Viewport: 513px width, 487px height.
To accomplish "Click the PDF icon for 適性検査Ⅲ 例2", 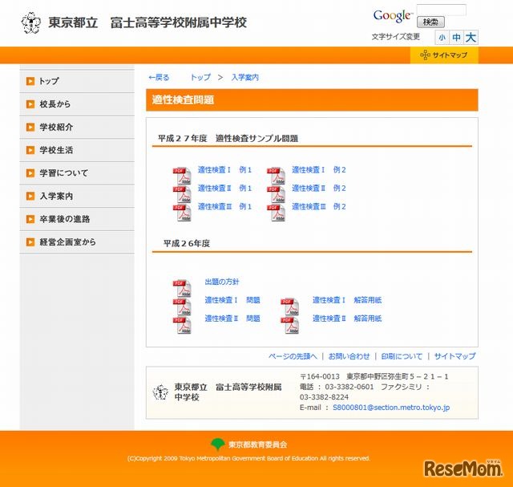I will (x=276, y=213).
